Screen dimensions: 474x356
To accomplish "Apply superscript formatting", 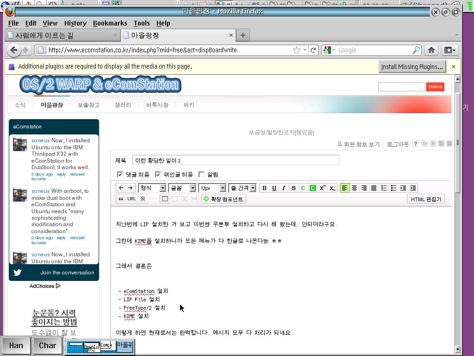I will 323,188.
